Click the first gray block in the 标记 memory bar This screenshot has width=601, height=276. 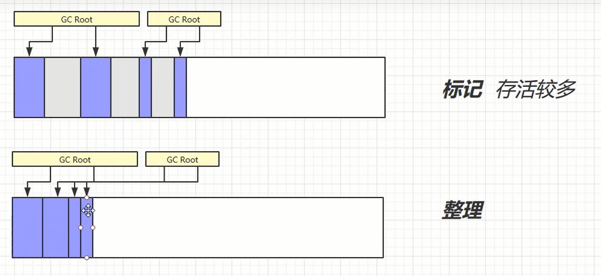point(62,87)
